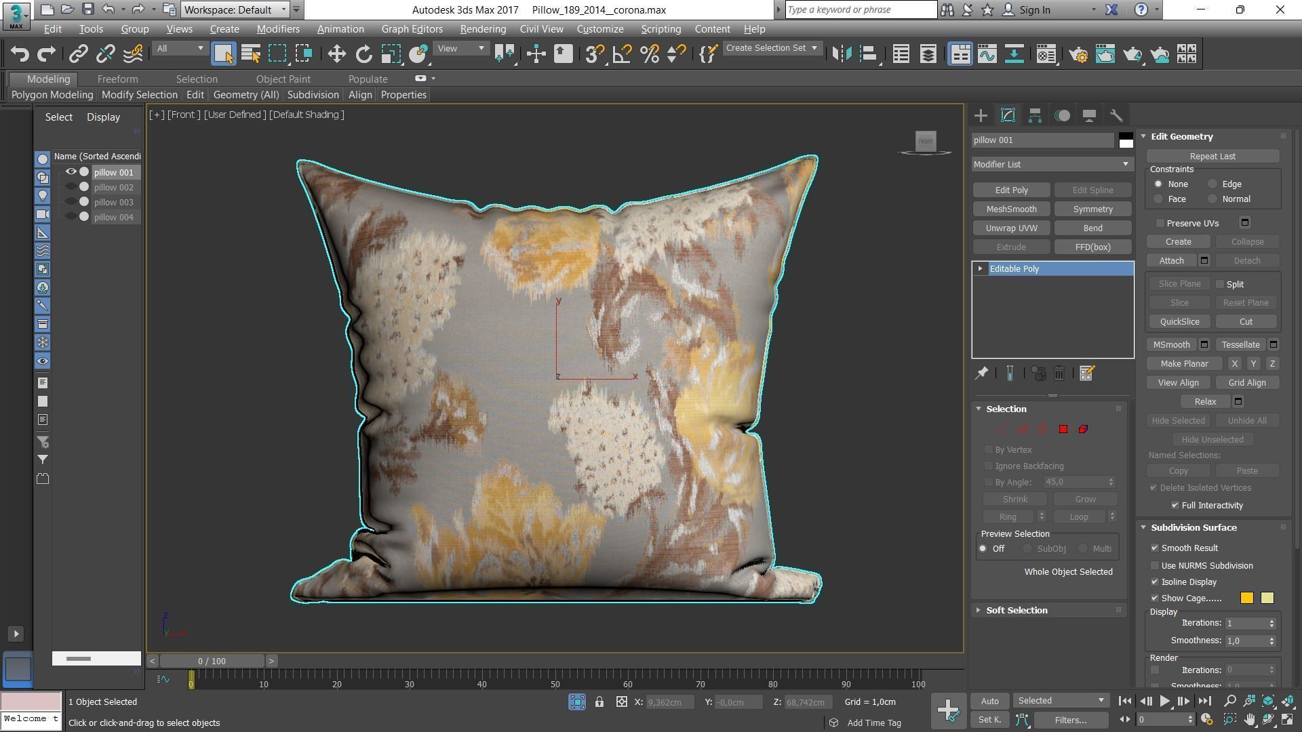Screen dimensions: 1302x732
Task: Expand the Soft Selection rollout
Action: [1017, 611]
